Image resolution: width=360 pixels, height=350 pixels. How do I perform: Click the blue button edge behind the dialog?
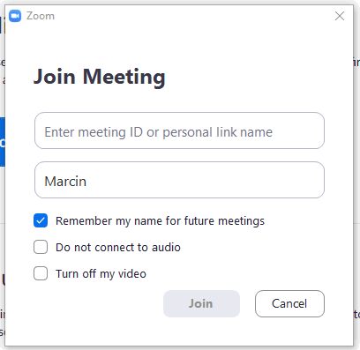point(3,142)
